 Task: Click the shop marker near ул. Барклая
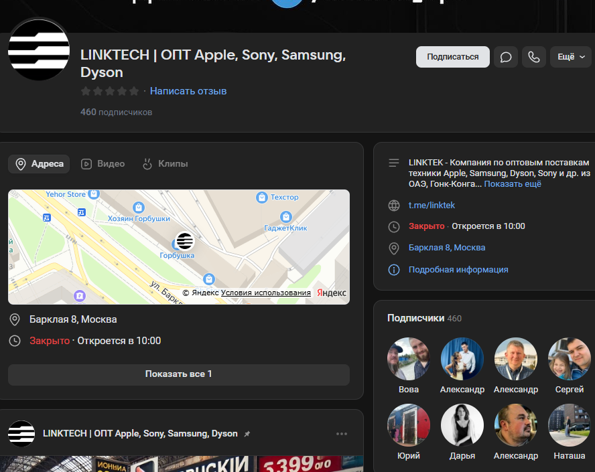point(208,279)
